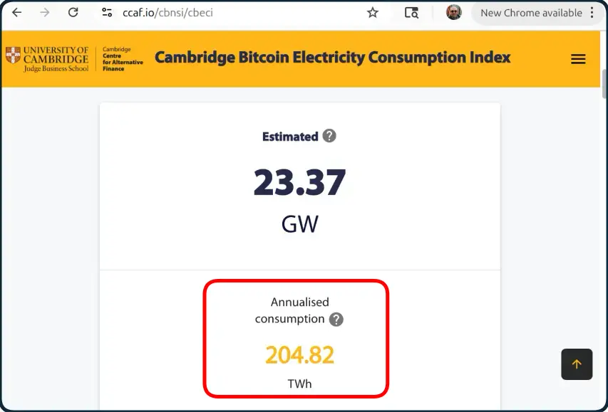Image resolution: width=608 pixels, height=412 pixels.
Task: Click the back-to-top arrow button
Action: click(577, 364)
